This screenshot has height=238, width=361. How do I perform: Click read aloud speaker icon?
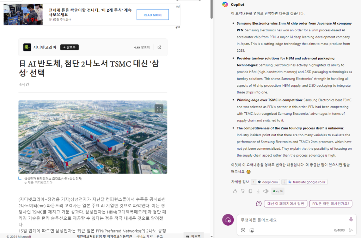[266, 191]
